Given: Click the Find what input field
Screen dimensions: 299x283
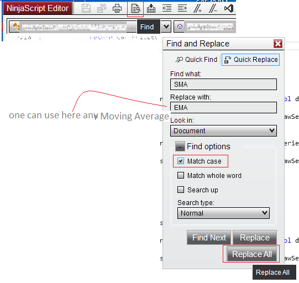Looking at the screenshot, I should tap(223, 84).
